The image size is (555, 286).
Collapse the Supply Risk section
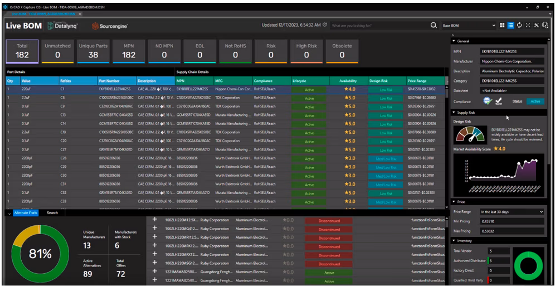click(454, 113)
